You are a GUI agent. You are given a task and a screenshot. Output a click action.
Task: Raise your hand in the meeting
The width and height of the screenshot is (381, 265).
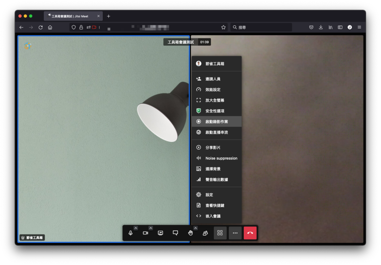click(190, 233)
